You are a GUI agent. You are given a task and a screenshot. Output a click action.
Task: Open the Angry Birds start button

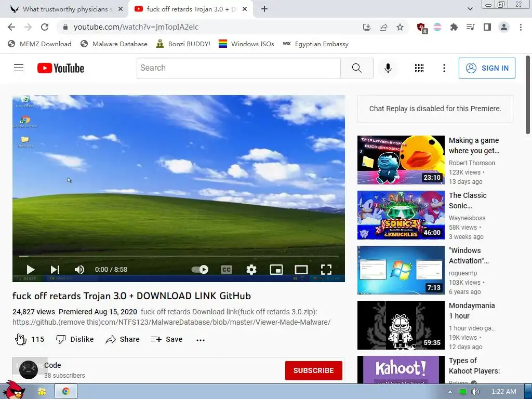[13, 390]
